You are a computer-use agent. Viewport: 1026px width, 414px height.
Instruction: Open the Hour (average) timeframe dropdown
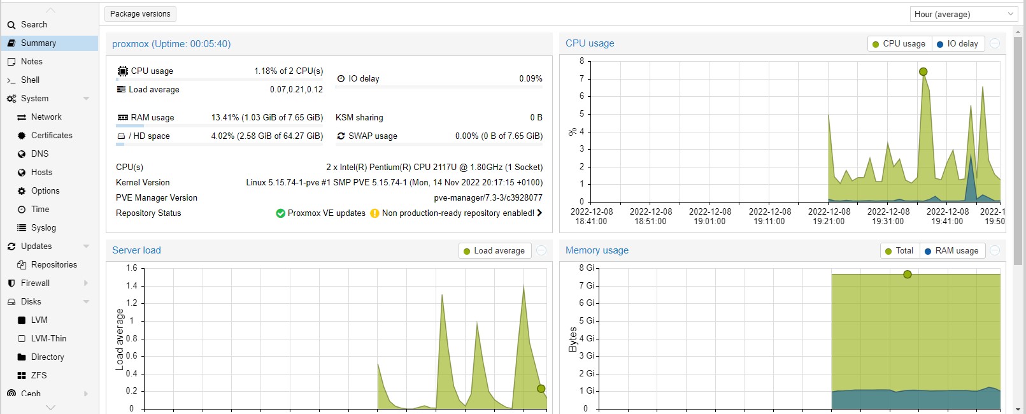pos(964,14)
